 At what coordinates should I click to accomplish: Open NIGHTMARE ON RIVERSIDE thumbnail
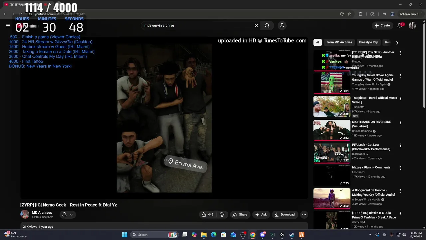332,130
